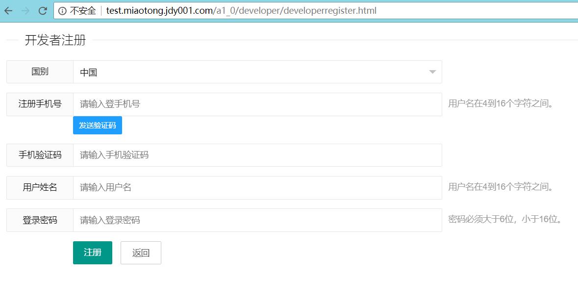
Task: Reload the current page
Action: coord(43,10)
